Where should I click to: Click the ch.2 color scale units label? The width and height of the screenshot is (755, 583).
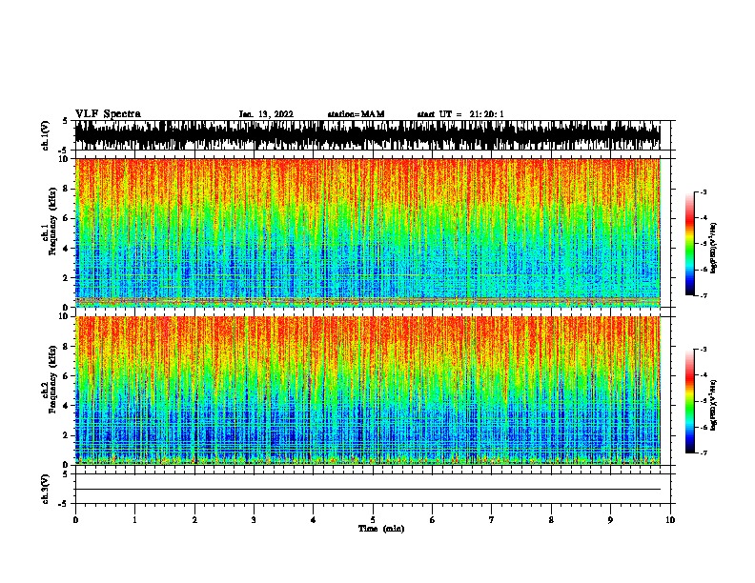(714, 405)
